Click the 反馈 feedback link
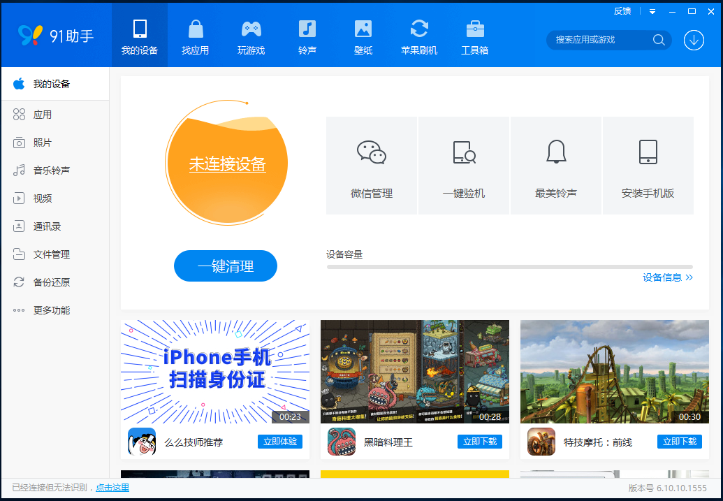This screenshot has height=501, width=723. tap(622, 11)
